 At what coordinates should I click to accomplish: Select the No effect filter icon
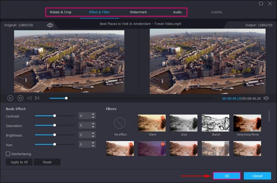[120, 123]
